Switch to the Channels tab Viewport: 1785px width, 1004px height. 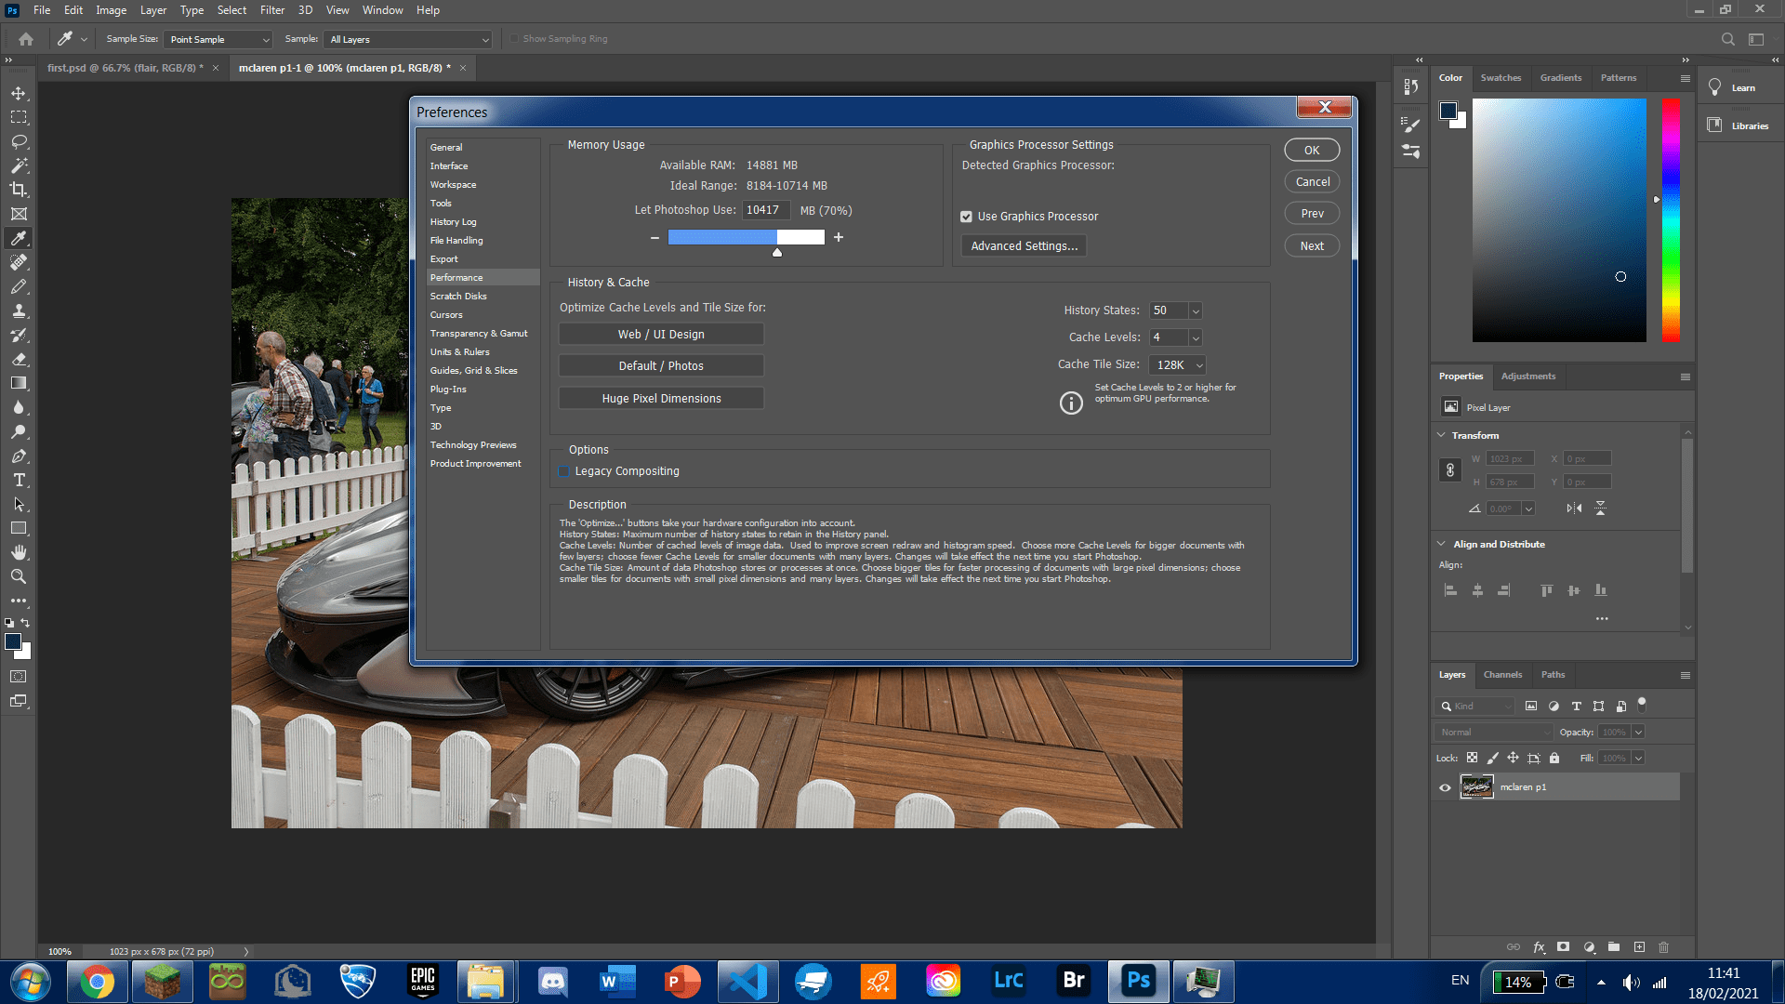1502,675
